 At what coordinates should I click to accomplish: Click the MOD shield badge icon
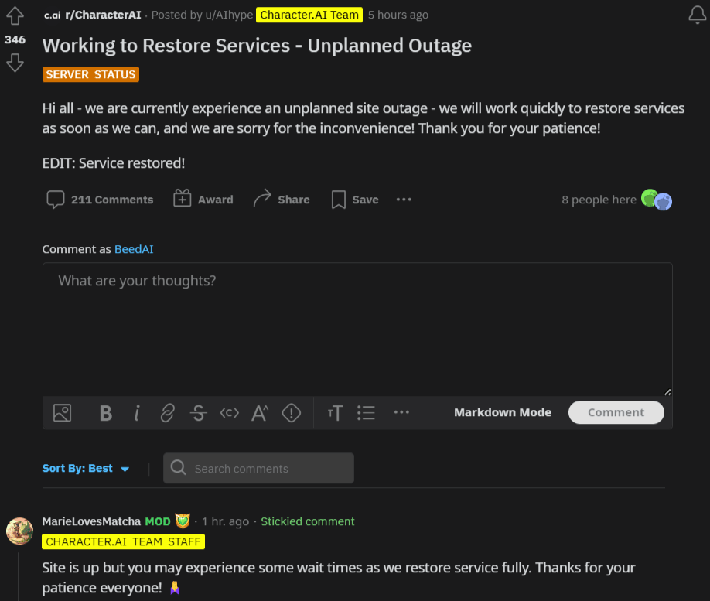point(183,521)
